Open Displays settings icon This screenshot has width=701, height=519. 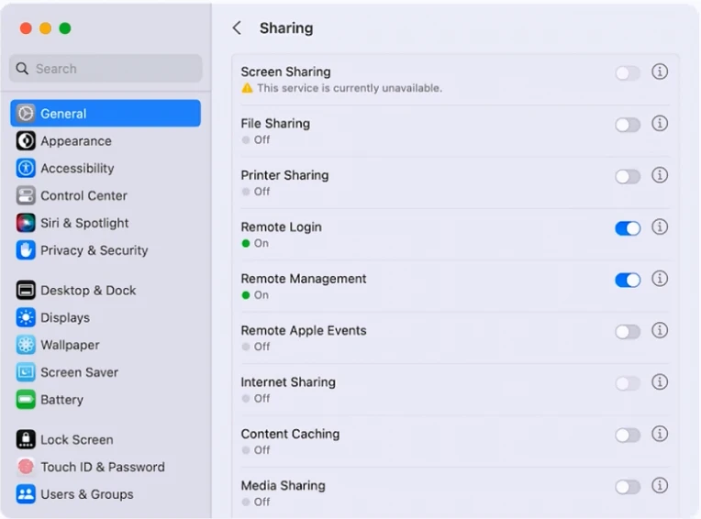click(26, 318)
